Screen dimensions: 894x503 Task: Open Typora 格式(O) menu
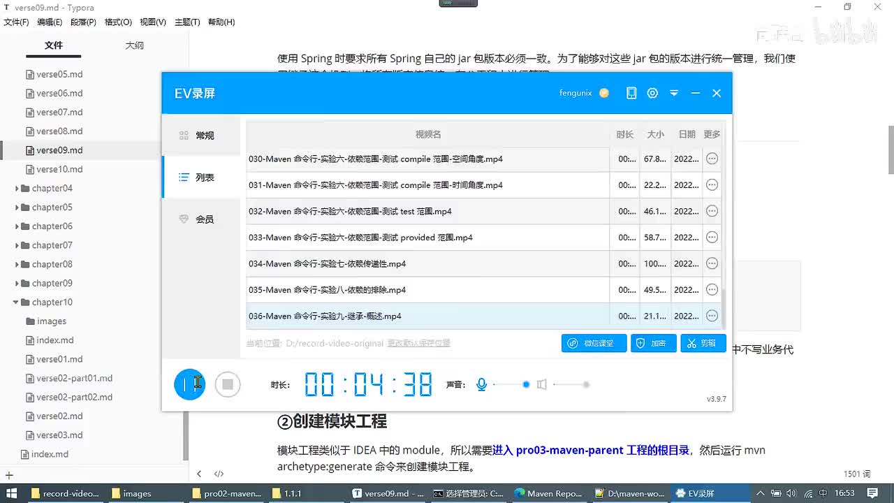118,22
